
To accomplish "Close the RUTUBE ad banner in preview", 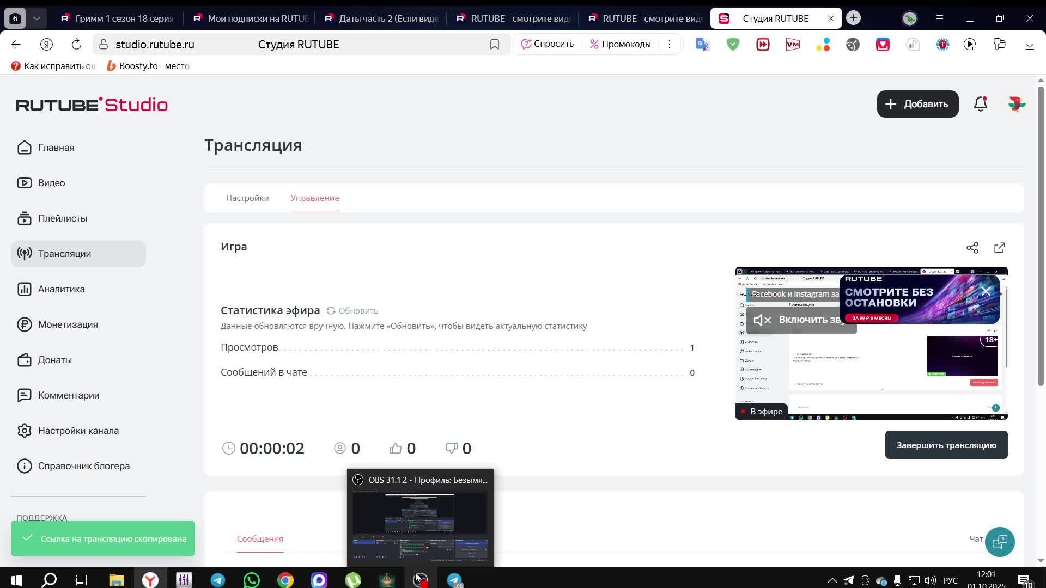I will (x=986, y=292).
